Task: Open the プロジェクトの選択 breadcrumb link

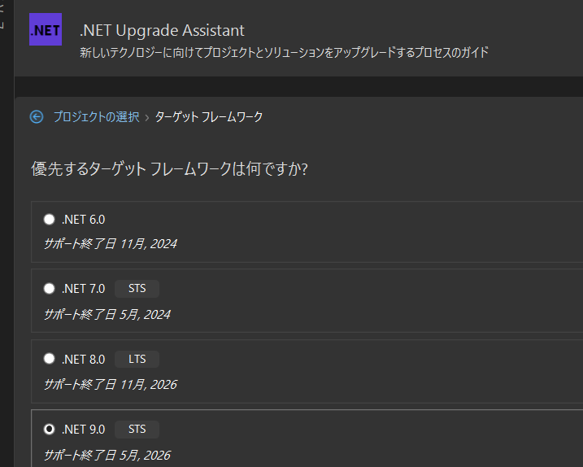Action: tap(96, 117)
